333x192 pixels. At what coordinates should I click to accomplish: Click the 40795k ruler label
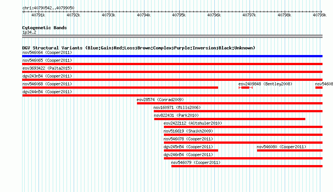179,15
